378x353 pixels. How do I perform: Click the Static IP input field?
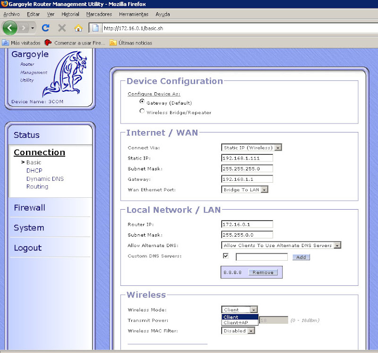[247, 158]
